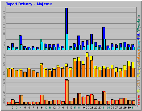
Task: Click day label '15' on x-axis
Action: [x=67, y=108]
